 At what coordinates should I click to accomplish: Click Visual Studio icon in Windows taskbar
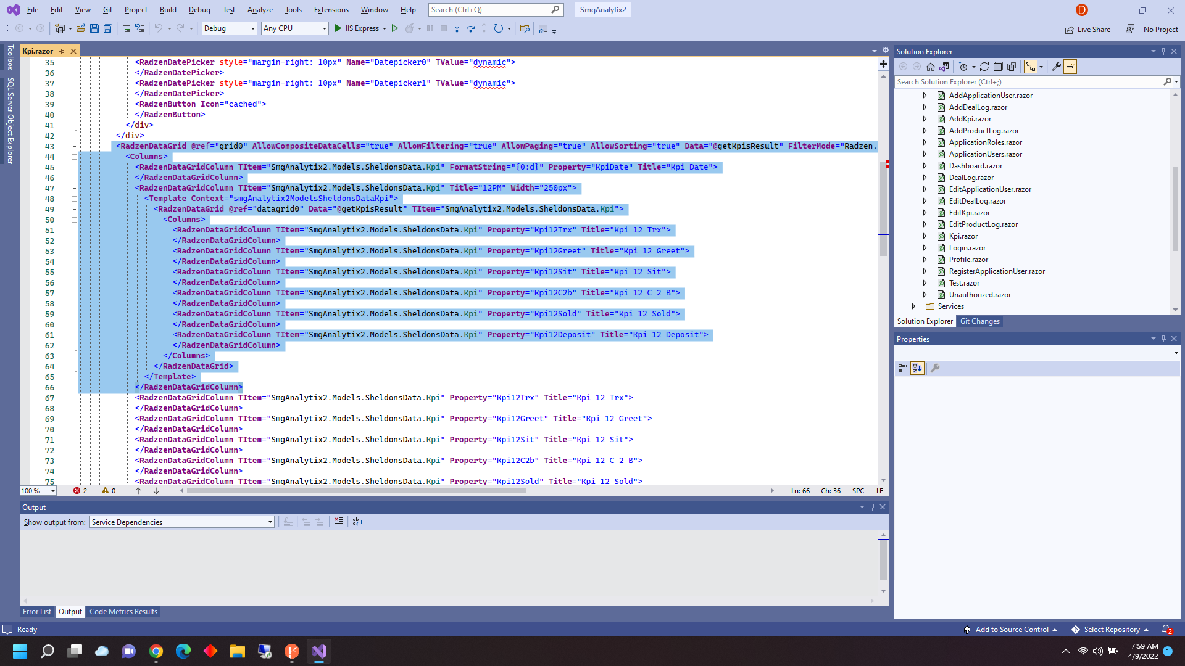point(319,651)
